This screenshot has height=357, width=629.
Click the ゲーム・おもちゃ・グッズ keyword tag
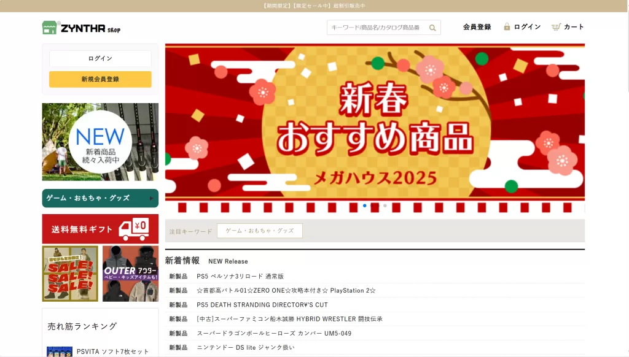coord(259,231)
